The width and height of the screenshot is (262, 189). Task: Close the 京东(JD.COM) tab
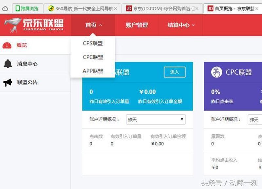click(197, 9)
